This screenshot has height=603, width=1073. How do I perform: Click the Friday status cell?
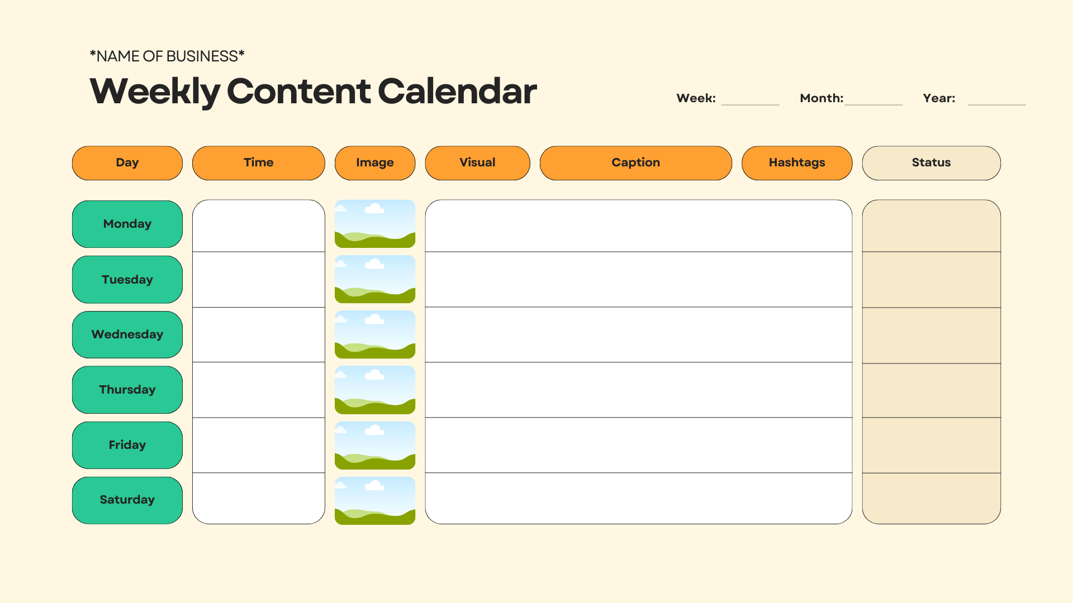point(931,445)
